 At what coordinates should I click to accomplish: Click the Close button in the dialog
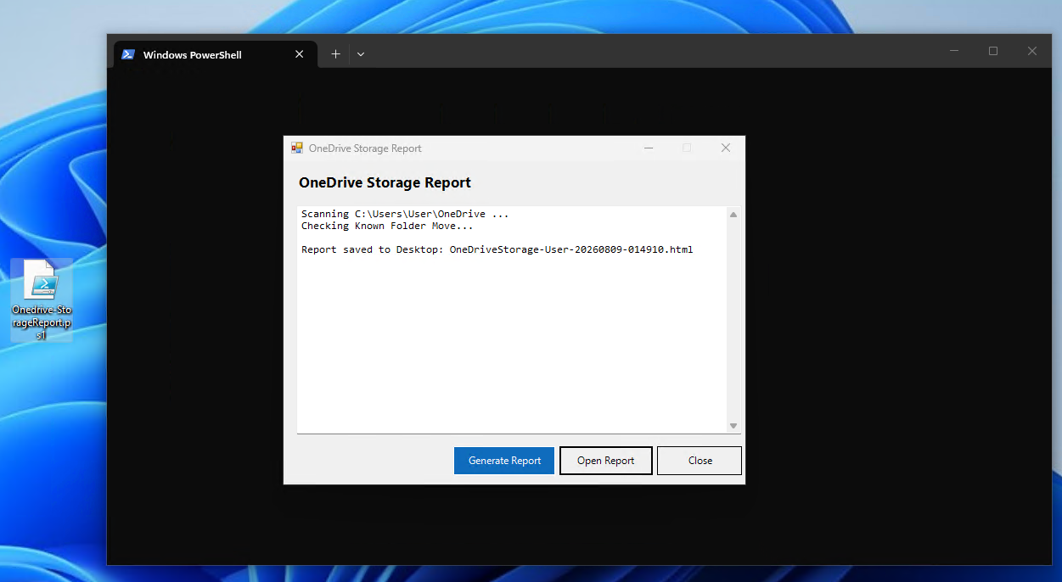pos(700,461)
